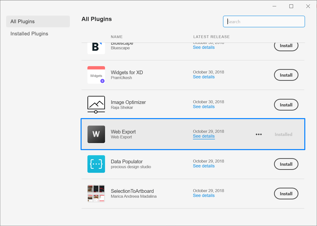
Task: Install the Data Populator plugin
Action: pos(286,164)
